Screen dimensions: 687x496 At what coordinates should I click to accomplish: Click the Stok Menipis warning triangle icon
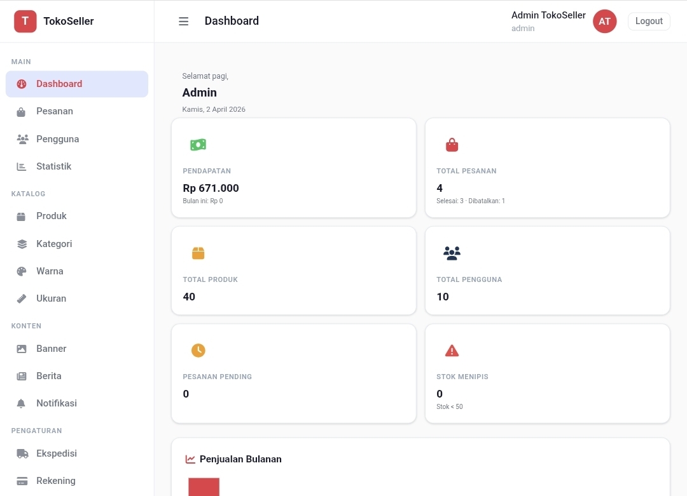tap(452, 350)
